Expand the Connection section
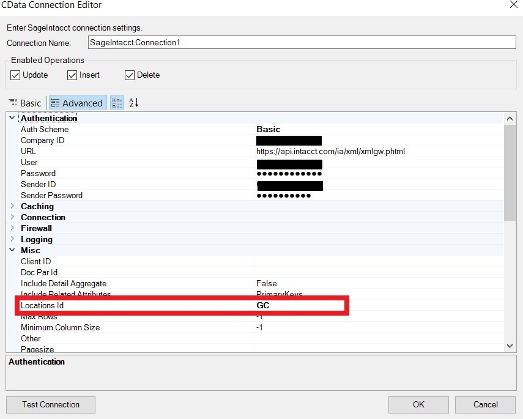 (x=12, y=217)
